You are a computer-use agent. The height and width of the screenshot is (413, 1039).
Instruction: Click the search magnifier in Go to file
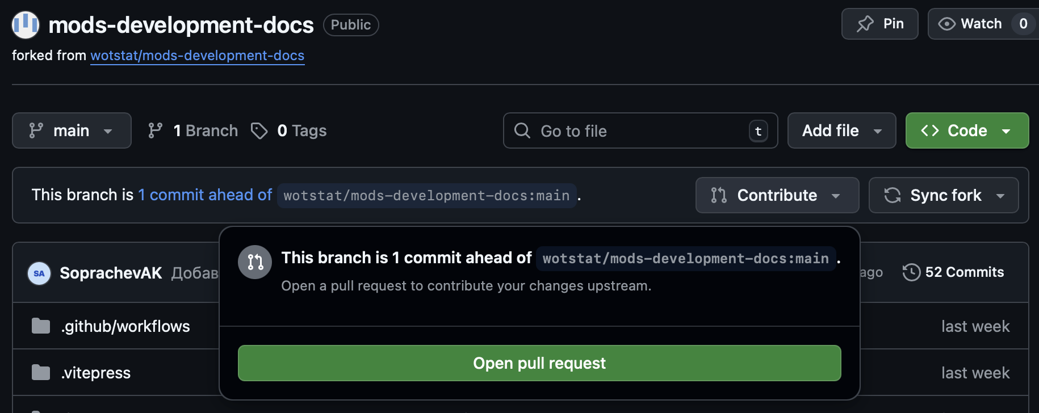522,130
